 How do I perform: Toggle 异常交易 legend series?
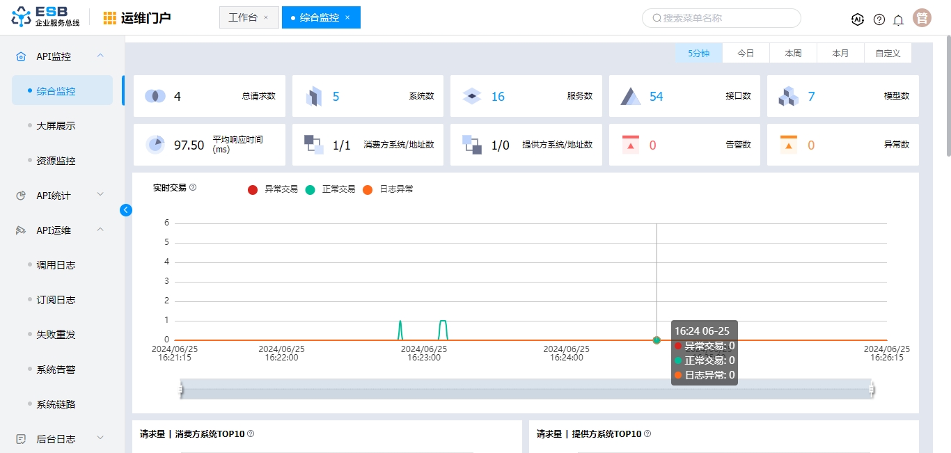272,189
